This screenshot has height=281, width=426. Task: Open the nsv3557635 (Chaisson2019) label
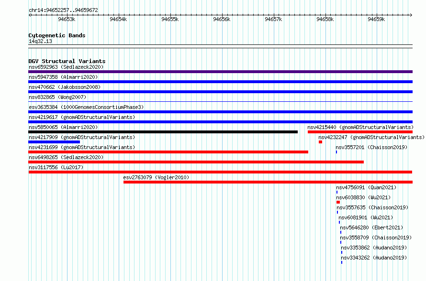tap(372, 207)
